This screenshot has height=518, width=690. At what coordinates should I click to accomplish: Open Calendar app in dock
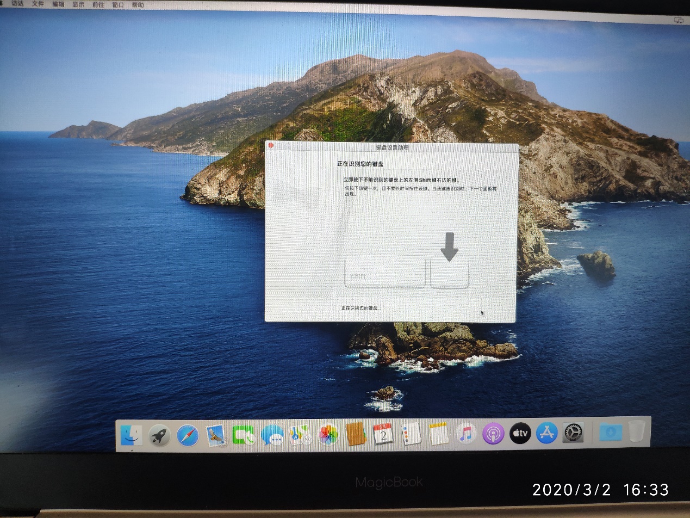(383, 434)
